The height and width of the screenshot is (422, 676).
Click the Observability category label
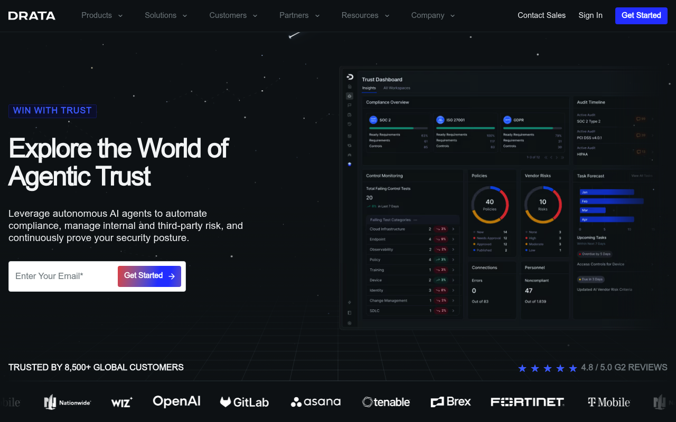coord(381,250)
